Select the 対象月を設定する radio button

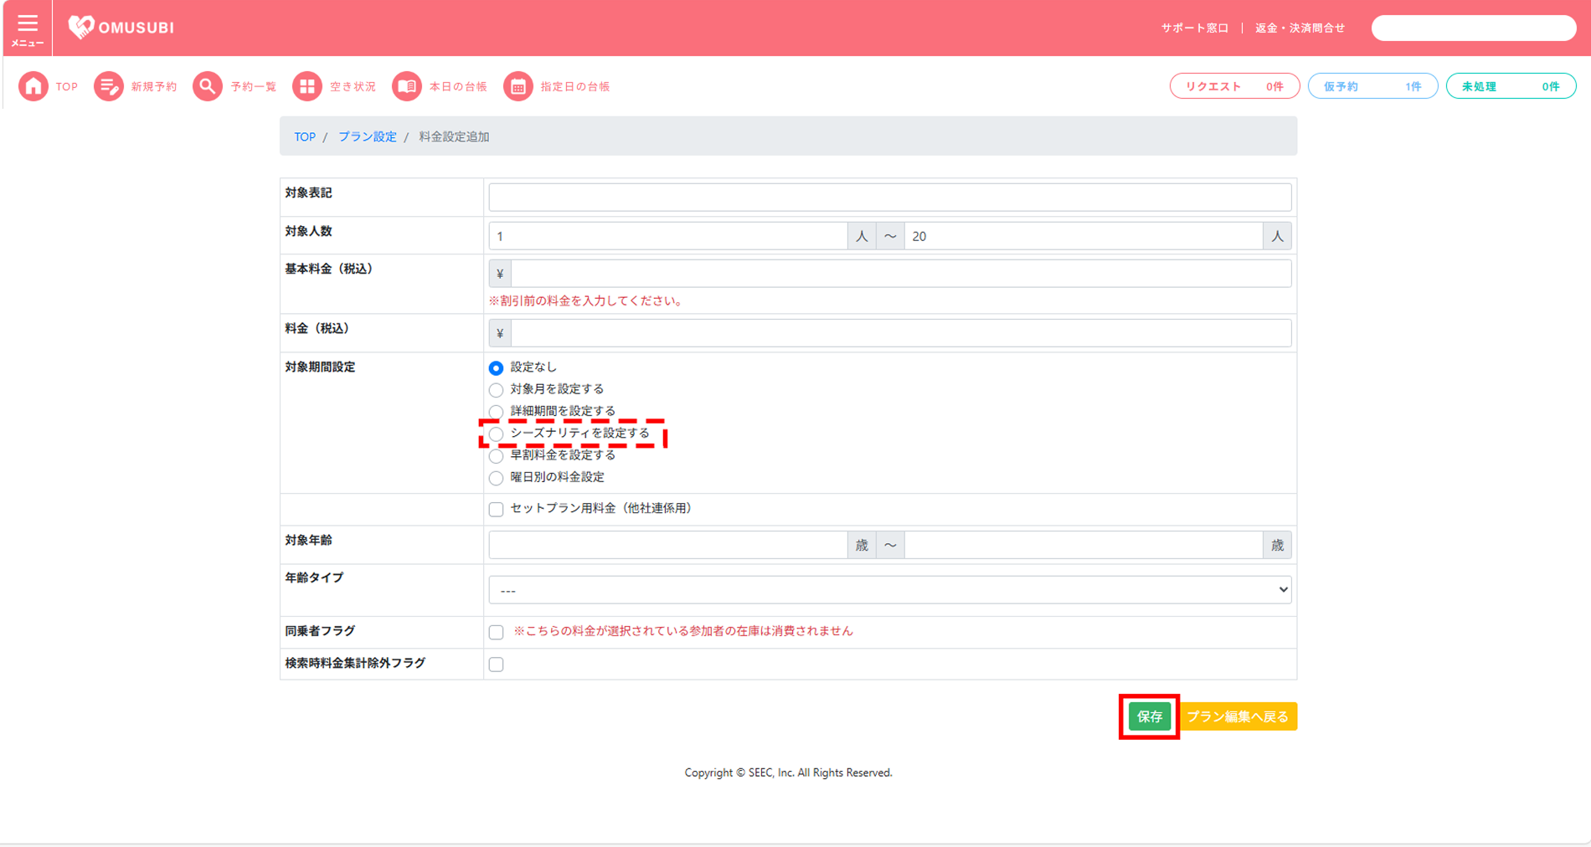[x=497, y=390]
